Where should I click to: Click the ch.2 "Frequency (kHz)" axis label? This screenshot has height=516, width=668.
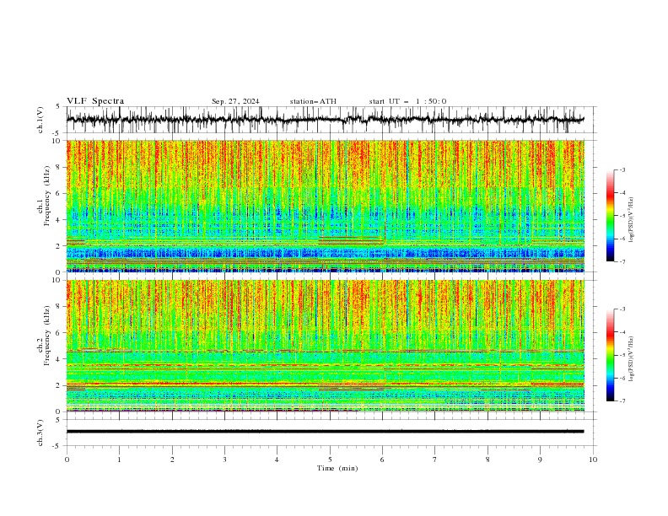(x=47, y=335)
